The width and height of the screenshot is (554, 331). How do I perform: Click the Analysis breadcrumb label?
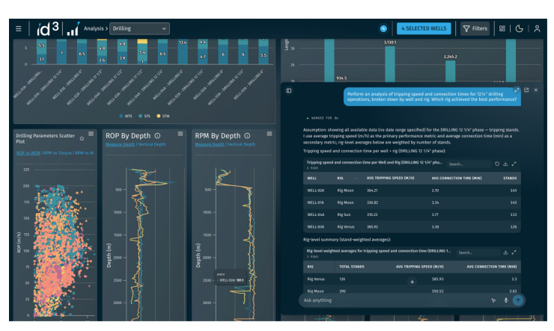coord(94,28)
